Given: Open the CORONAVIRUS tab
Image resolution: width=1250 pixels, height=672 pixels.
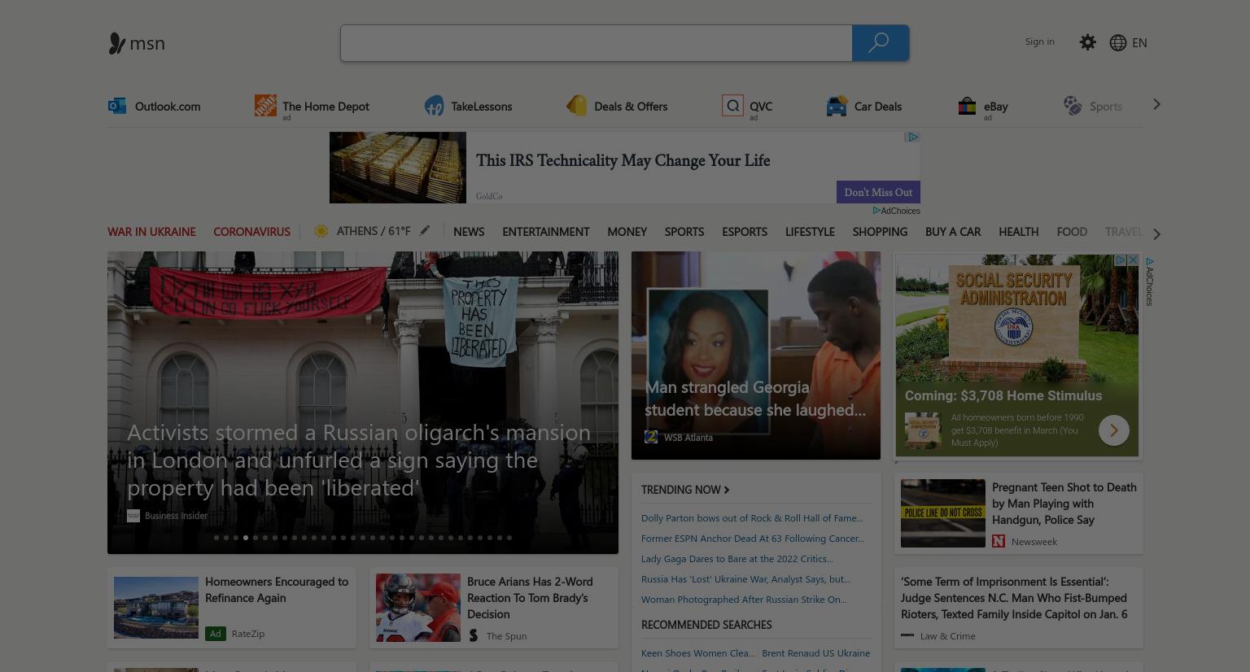Looking at the screenshot, I should pyautogui.click(x=251, y=232).
